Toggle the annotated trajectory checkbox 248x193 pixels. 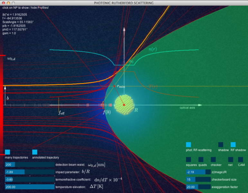pyautogui.click(x=35, y=152)
